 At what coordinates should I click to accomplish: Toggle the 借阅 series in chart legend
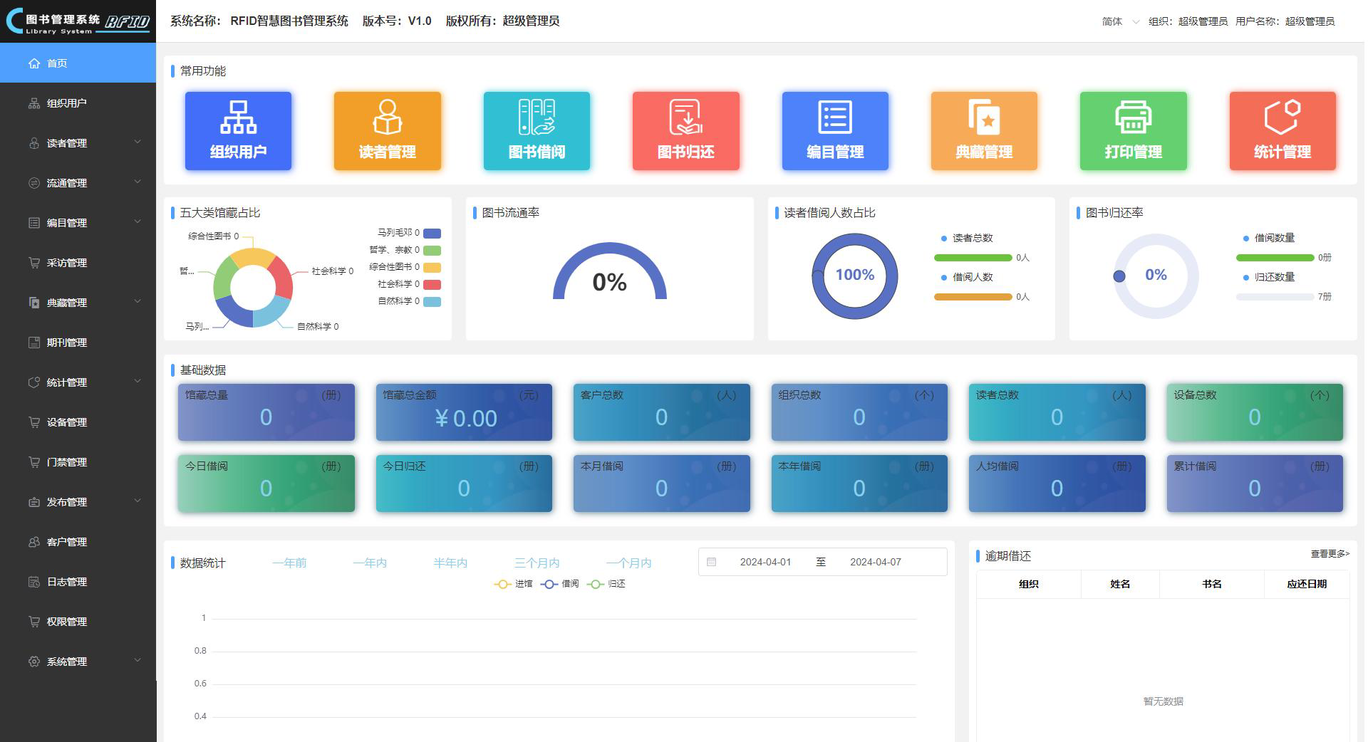coord(561,584)
